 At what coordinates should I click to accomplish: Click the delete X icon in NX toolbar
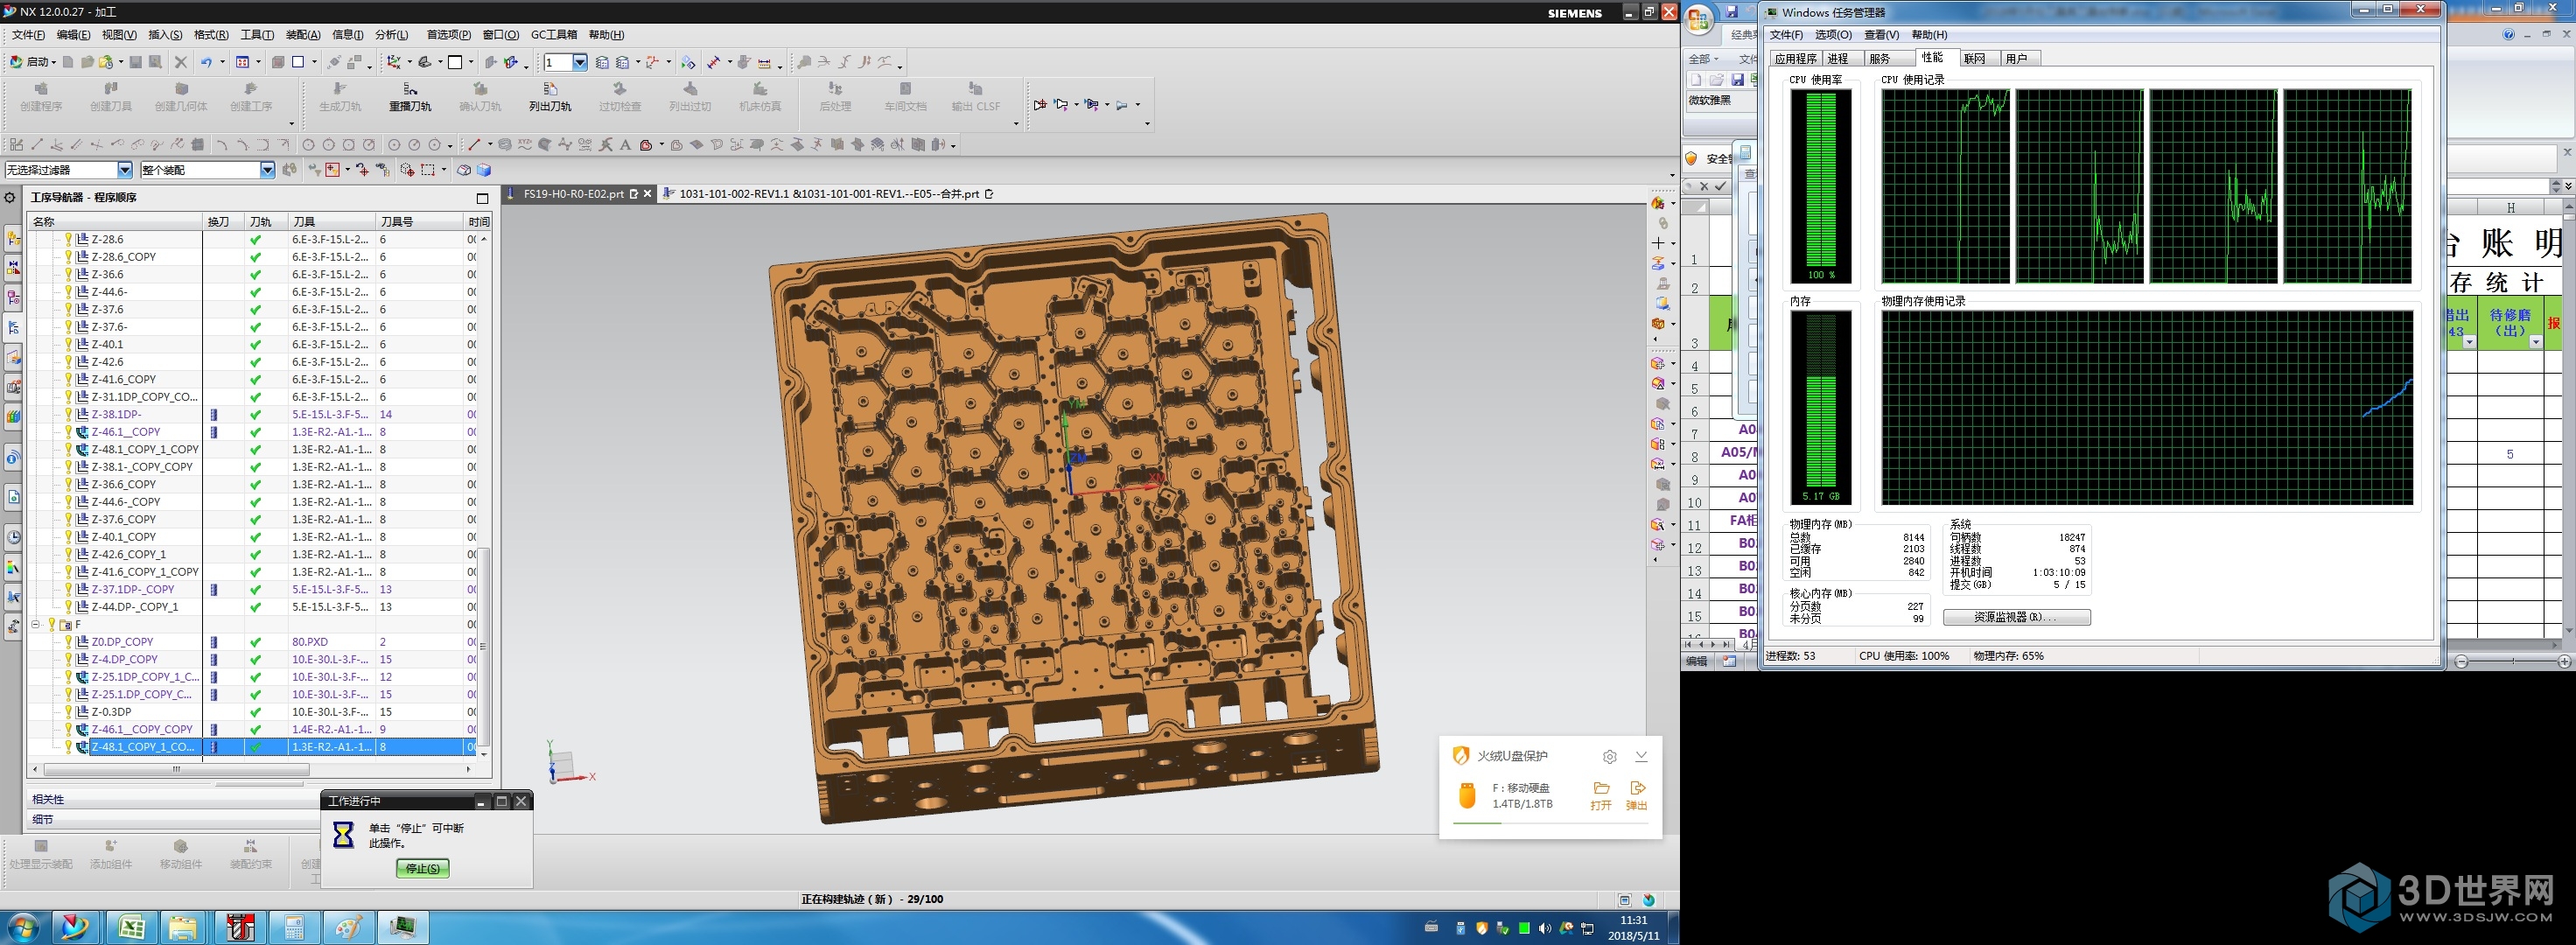(x=181, y=62)
